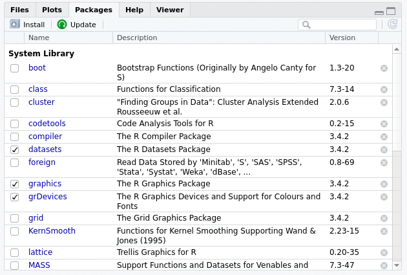Unload the grDevices package checkbox
The image size is (407, 275).
tap(14, 197)
